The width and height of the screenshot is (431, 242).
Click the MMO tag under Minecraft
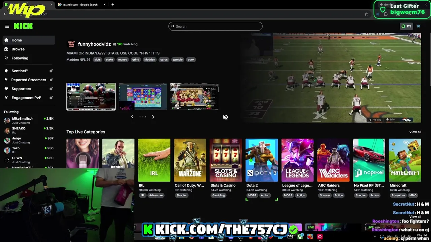point(413,195)
